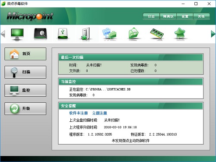Click program version 1.2.10582.0285
The height and width of the screenshot is (162, 216).
[x=100, y=134]
